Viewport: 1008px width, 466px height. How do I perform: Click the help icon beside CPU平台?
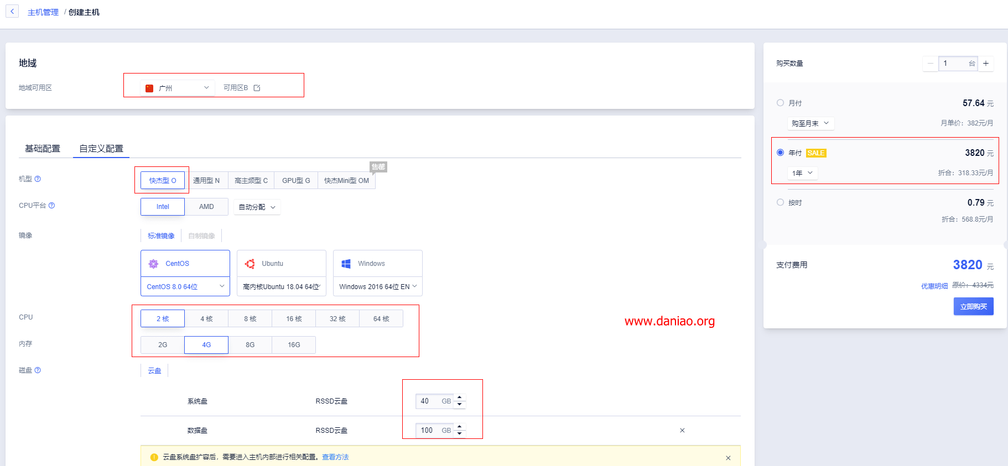coord(51,206)
